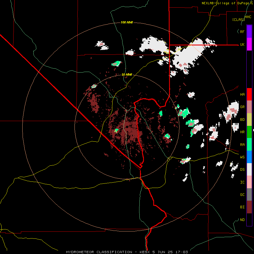Select the white DS legend swatch
This screenshot has height=254, width=254.
click(249, 169)
